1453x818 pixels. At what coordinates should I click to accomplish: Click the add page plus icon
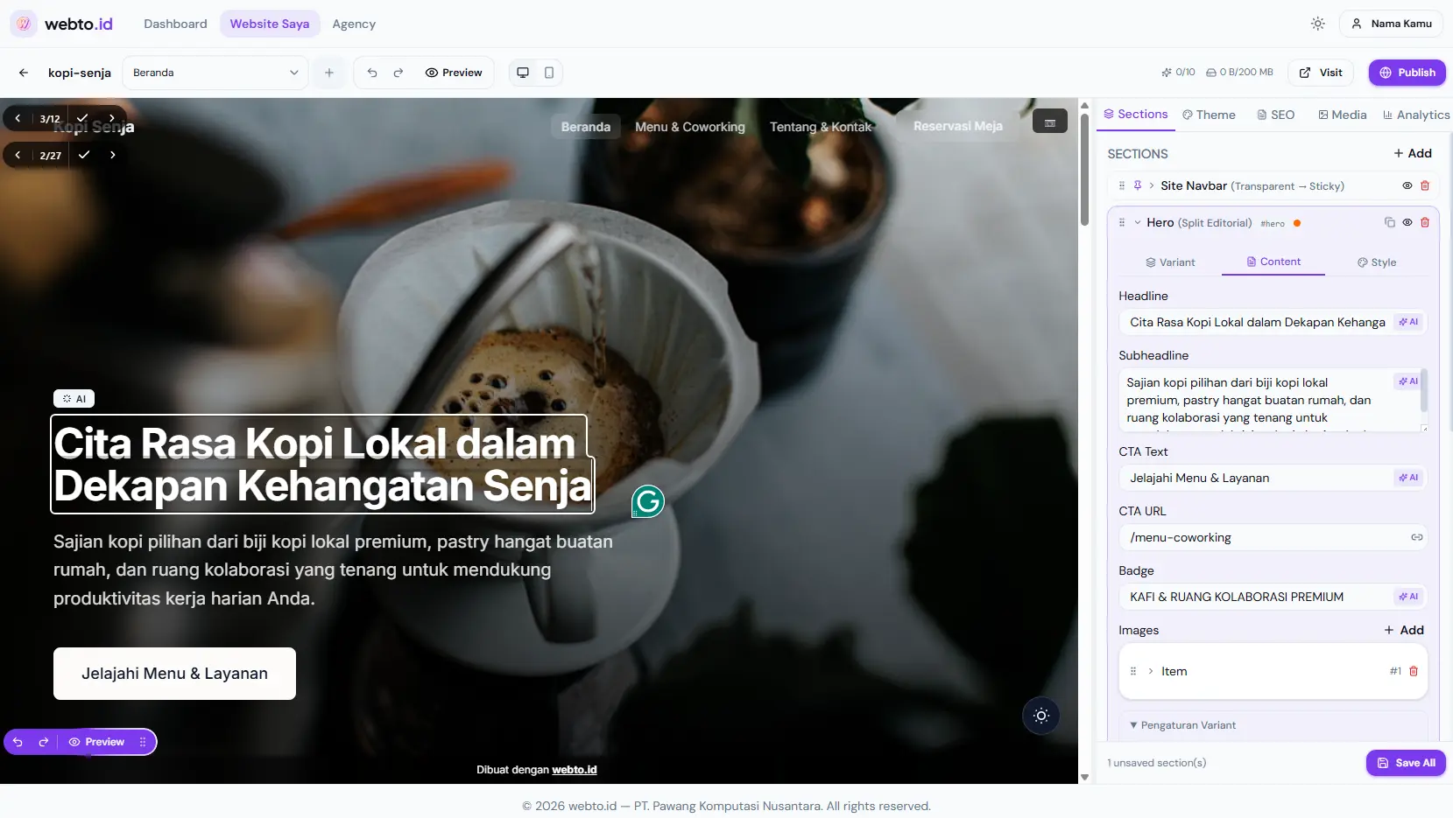[x=329, y=73]
